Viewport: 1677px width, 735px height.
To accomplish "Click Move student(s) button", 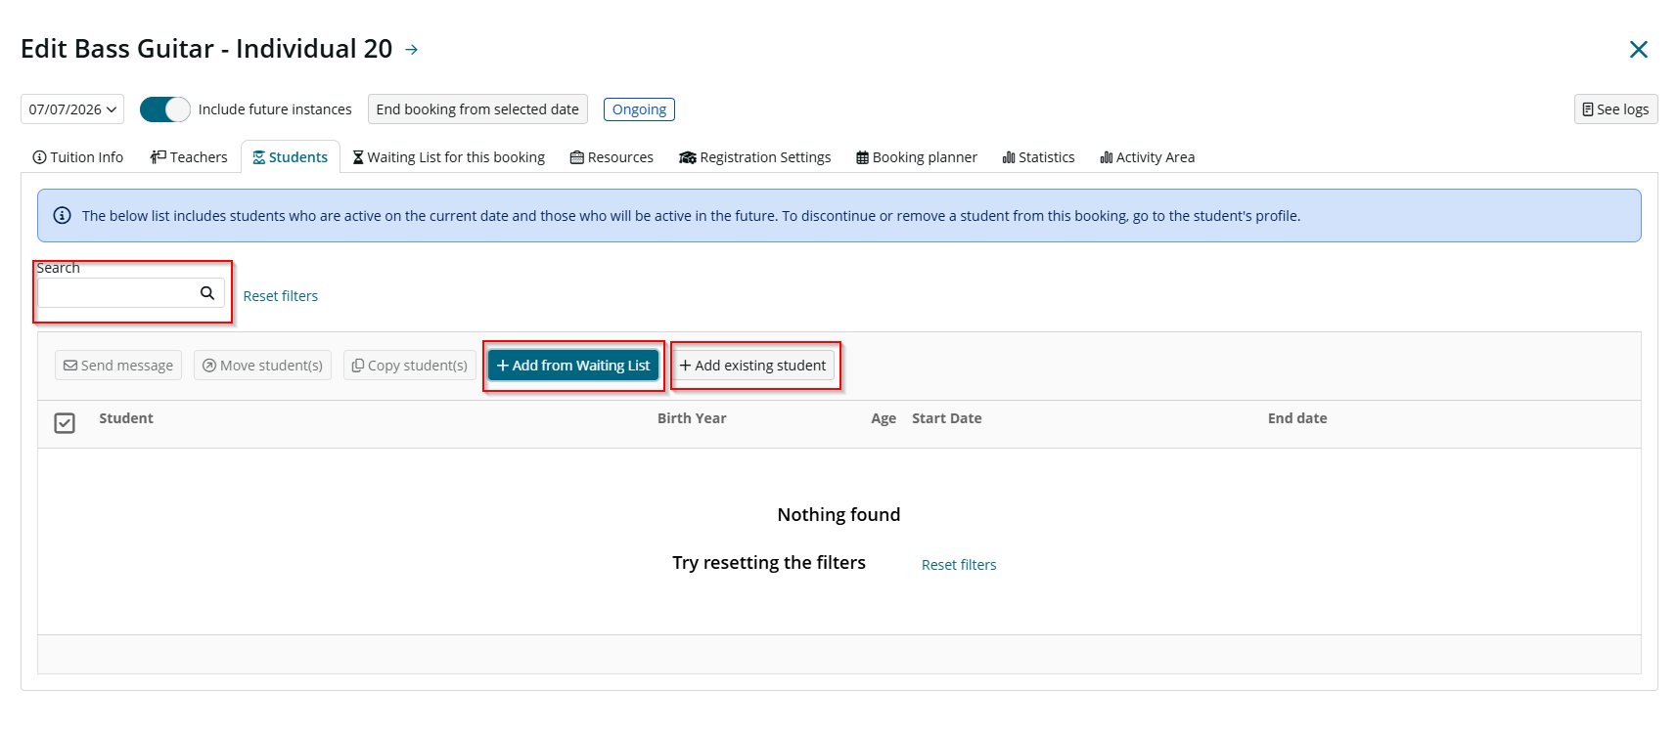I will (262, 366).
